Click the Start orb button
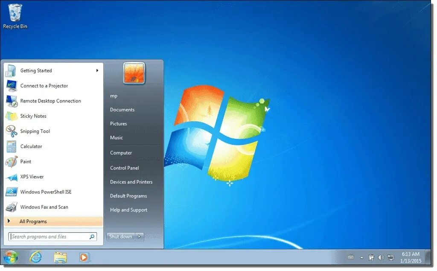The width and height of the screenshot is (437, 271). tap(11, 257)
